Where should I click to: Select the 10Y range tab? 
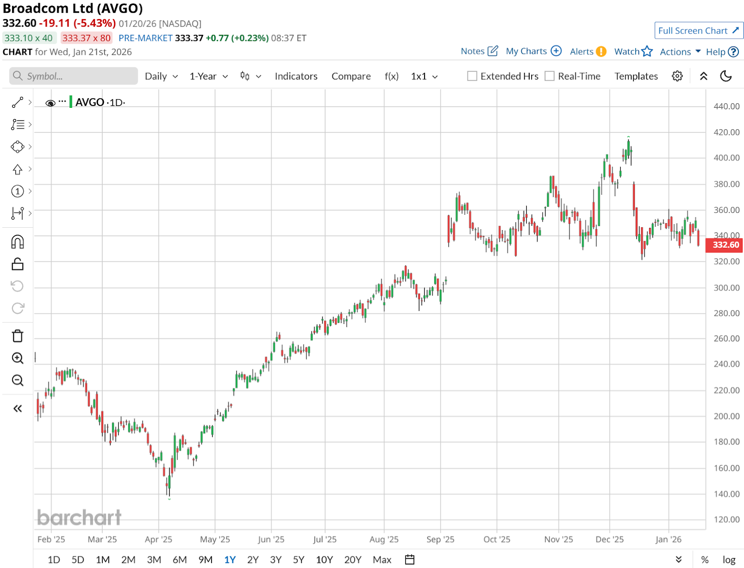pyautogui.click(x=325, y=560)
